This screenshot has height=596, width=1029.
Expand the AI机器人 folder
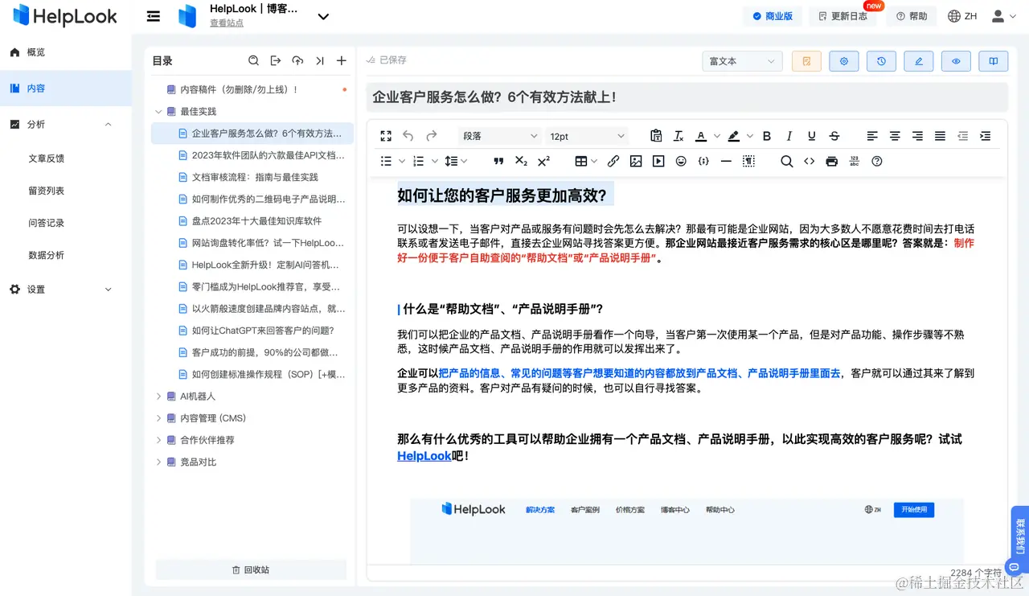[x=158, y=397]
